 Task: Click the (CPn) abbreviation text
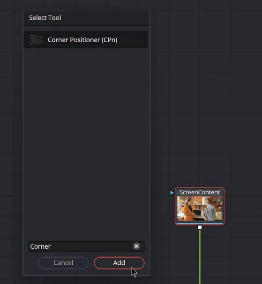[x=109, y=40]
